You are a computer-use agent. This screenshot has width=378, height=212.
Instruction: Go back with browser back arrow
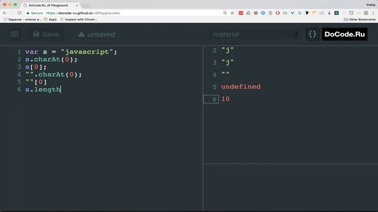coord(5,13)
